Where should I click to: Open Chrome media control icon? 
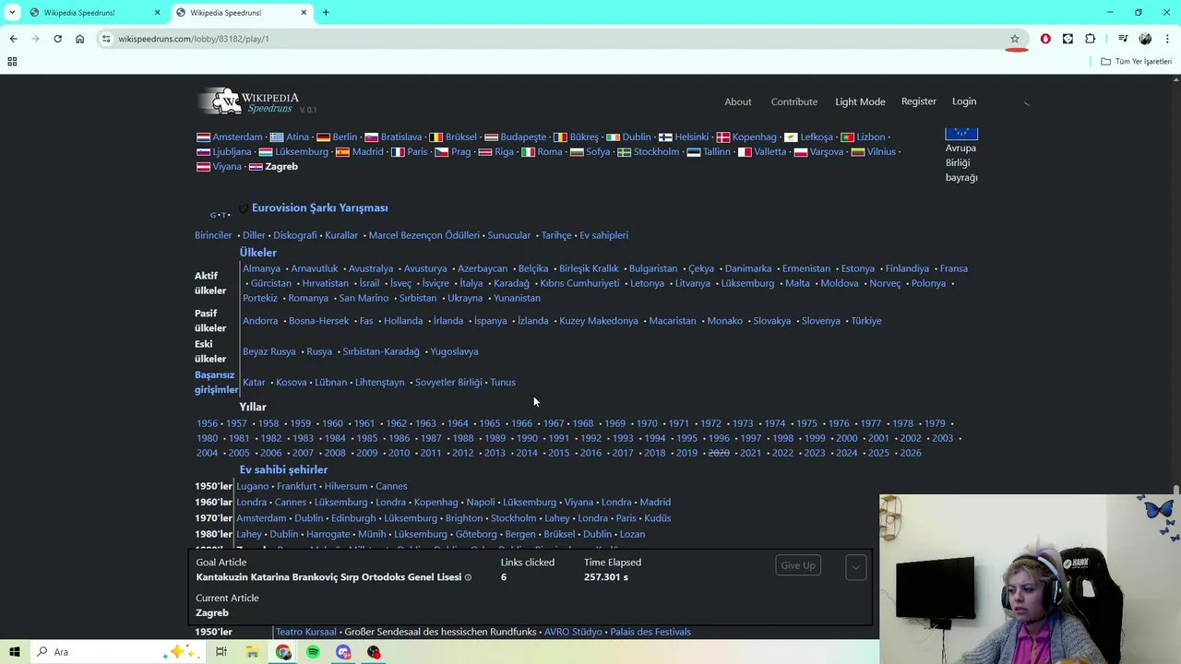point(1123,39)
